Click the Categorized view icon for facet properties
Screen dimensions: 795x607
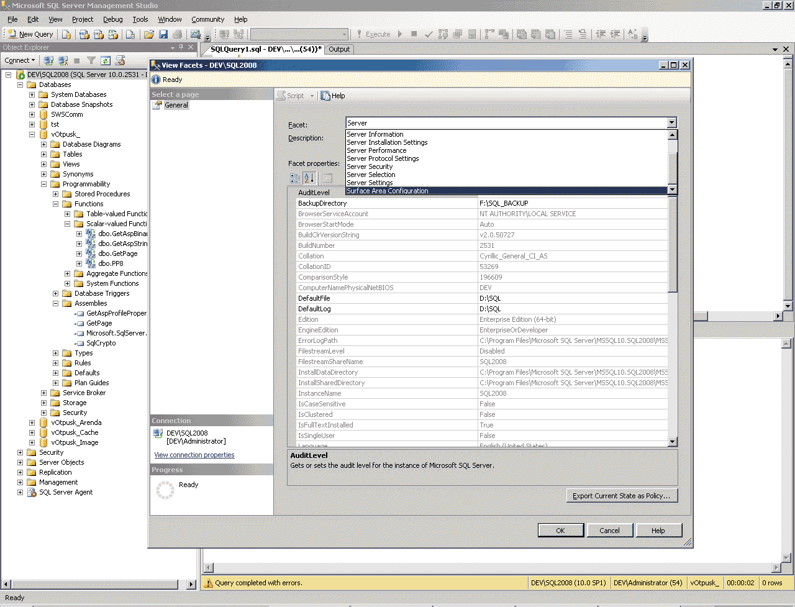pos(295,178)
